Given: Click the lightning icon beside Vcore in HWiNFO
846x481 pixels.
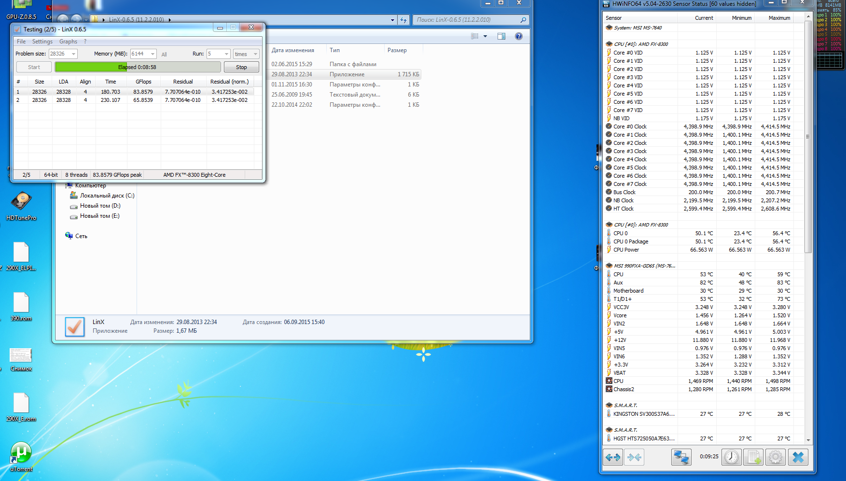Looking at the screenshot, I should (x=609, y=315).
